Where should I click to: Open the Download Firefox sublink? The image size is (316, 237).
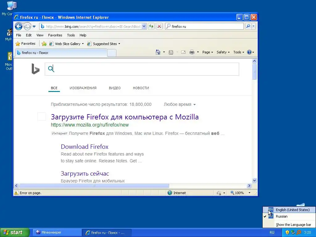point(85,147)
